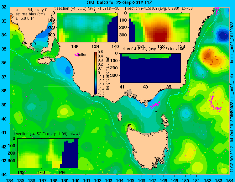Click the -39 label under the lon=146 inset
This screenshot has height=182, width=235.
[x=168, y=87]
